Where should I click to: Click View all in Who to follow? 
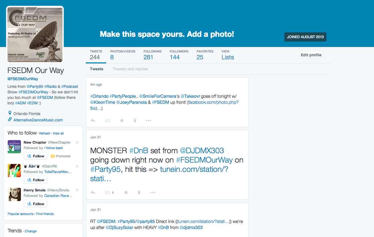click(x=58, y=134)
